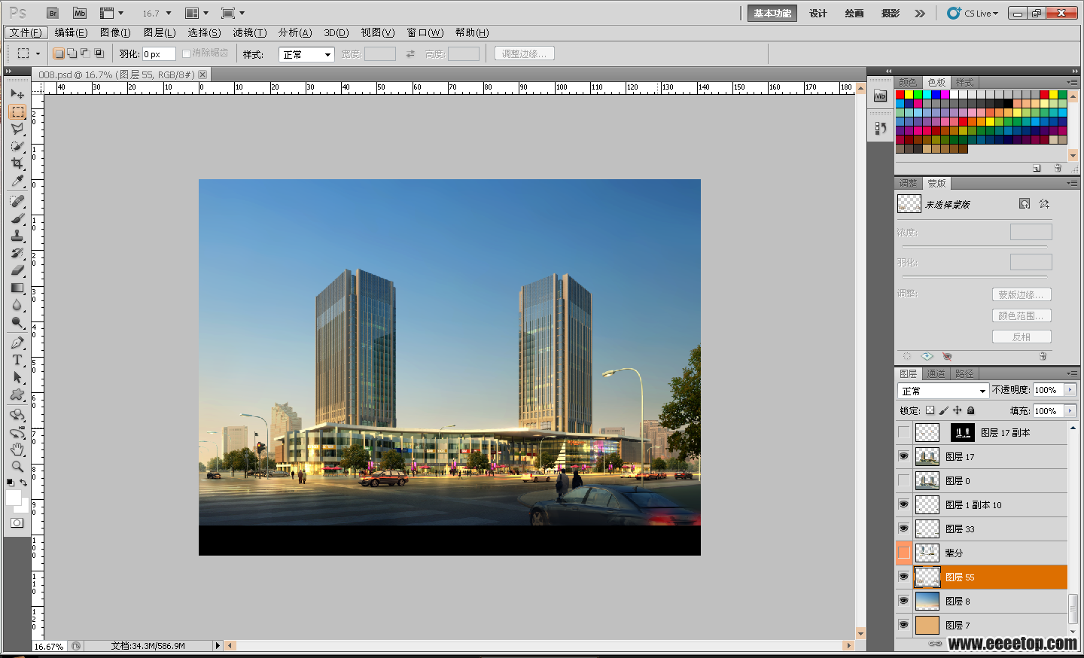Hide layer 图层 1 副本 10
This screenshot has height=658, width=1084.
click(x=903, y=504)
